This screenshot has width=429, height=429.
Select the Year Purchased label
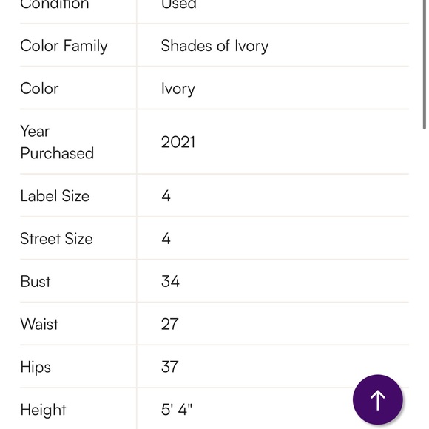pyautogui.click(x=57, y=142)
